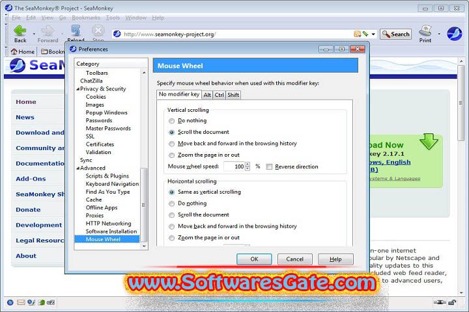Viewport: 469px width, 312px height.
Task: Click the Reload toolbar icon
Action: 76,31
